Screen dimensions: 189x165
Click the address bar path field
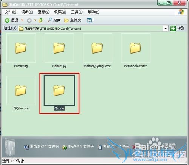pos(93,29)
